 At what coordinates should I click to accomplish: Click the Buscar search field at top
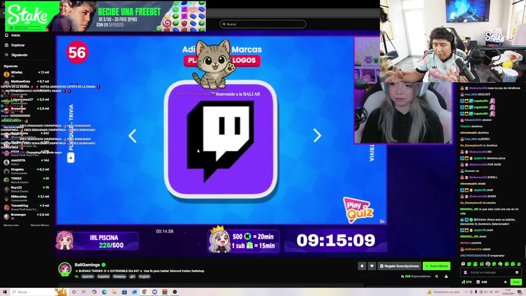tap(263, 24)
